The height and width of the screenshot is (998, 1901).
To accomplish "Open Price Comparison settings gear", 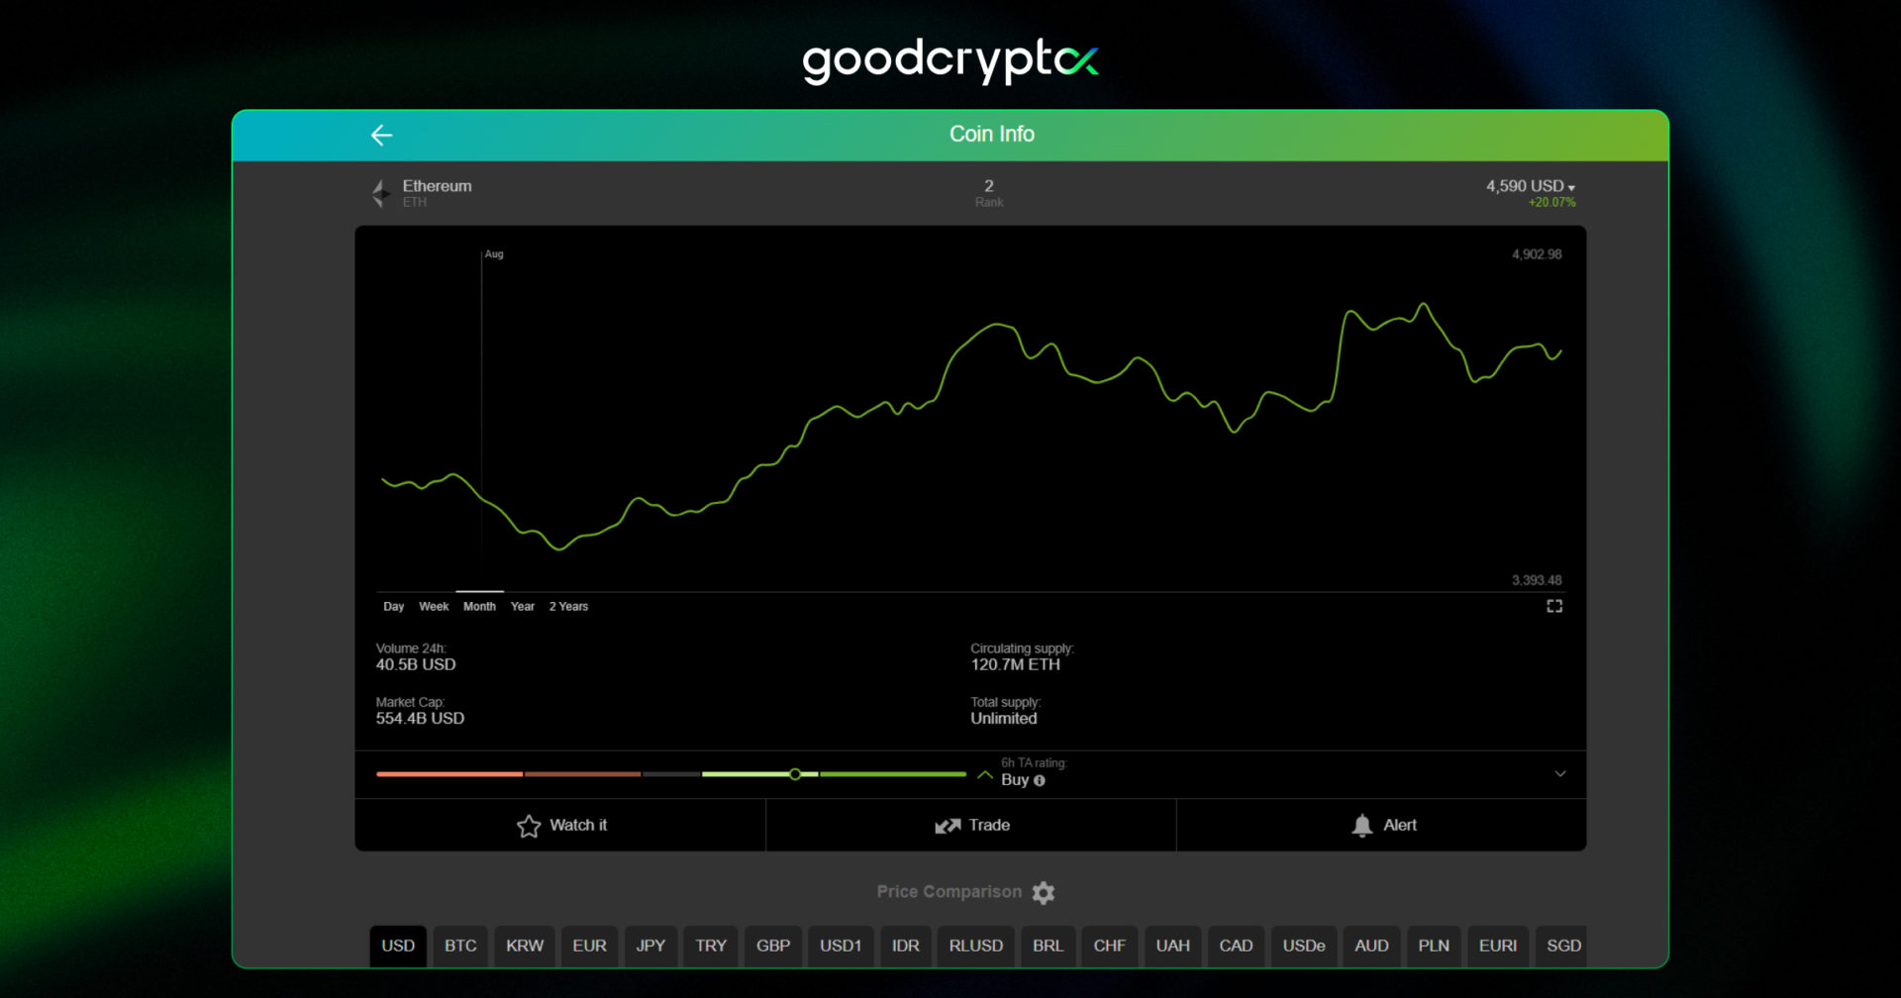I will click(x=1044, y=892).
